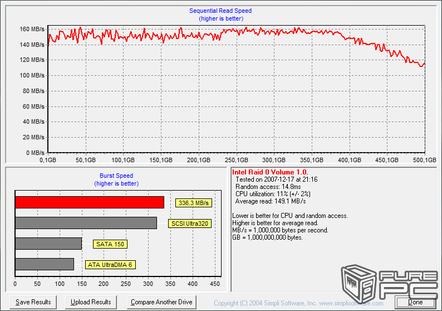This screenshot has width=442, height=311.
Task: Click the Random access 14.8ms text
Action: point(268,187)
